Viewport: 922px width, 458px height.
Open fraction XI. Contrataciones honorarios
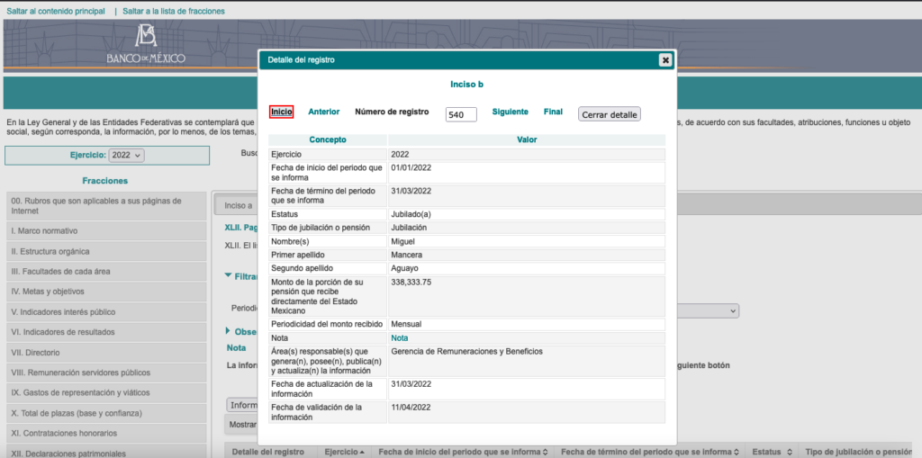point(106,434)
